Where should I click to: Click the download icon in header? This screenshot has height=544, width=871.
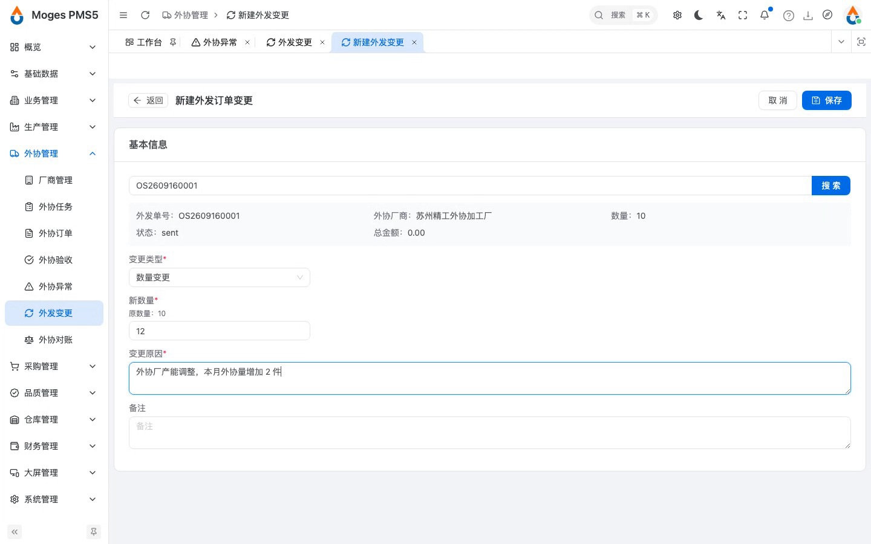[808, 16]
